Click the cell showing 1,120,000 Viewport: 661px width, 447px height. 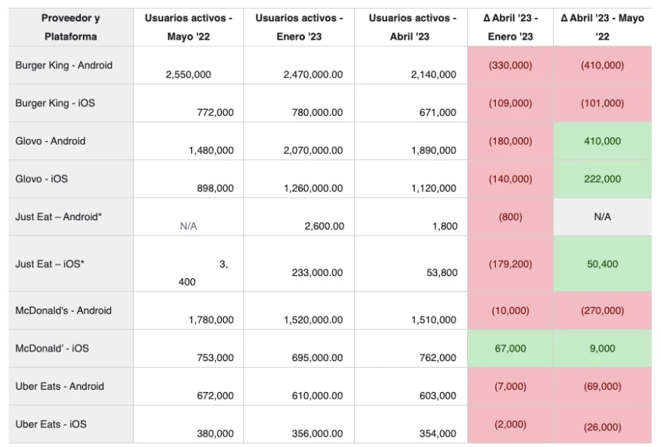click(411, 179)
